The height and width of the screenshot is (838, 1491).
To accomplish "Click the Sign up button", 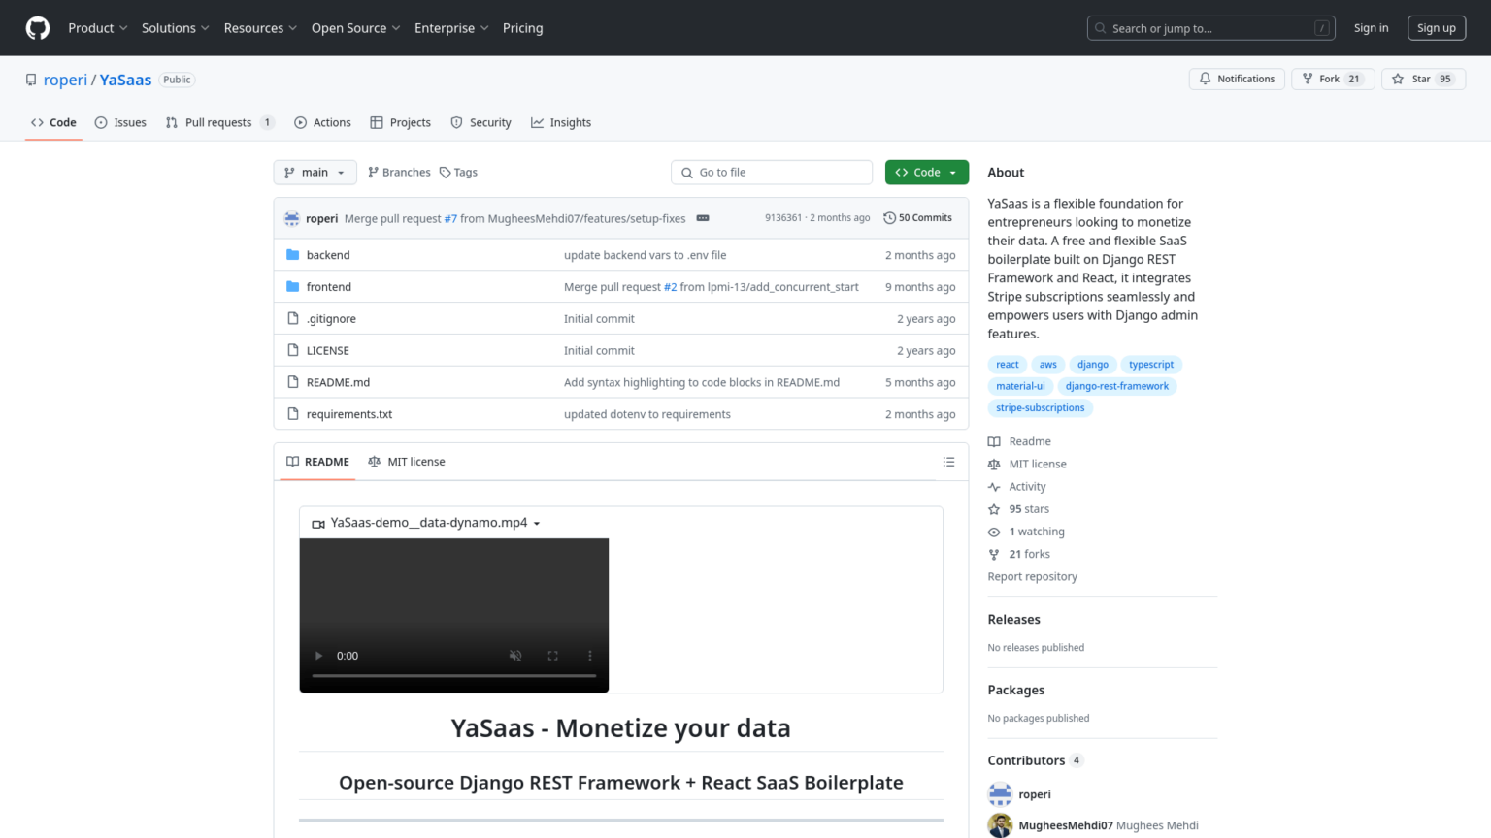I will point(1436,28).
